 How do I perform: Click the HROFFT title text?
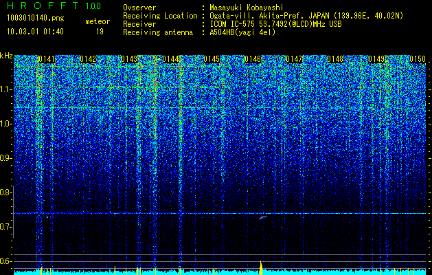click(43, 5)
